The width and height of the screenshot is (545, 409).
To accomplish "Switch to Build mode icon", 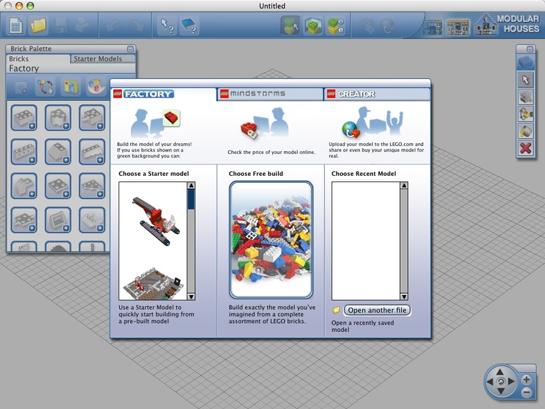I will (x=291, y=26).
